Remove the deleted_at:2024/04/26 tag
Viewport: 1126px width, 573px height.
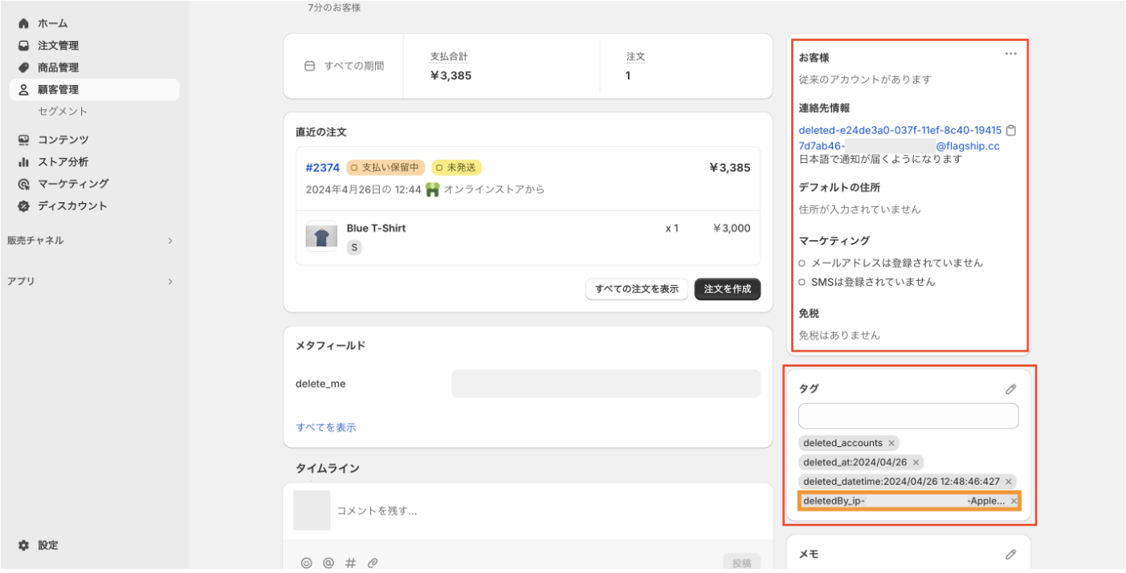(x=916, y=462)
